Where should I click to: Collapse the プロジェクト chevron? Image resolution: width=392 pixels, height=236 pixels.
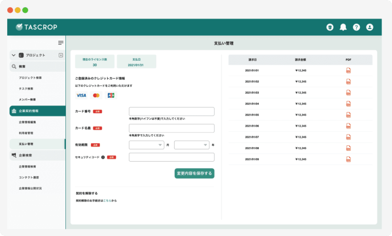click(13, 55)
